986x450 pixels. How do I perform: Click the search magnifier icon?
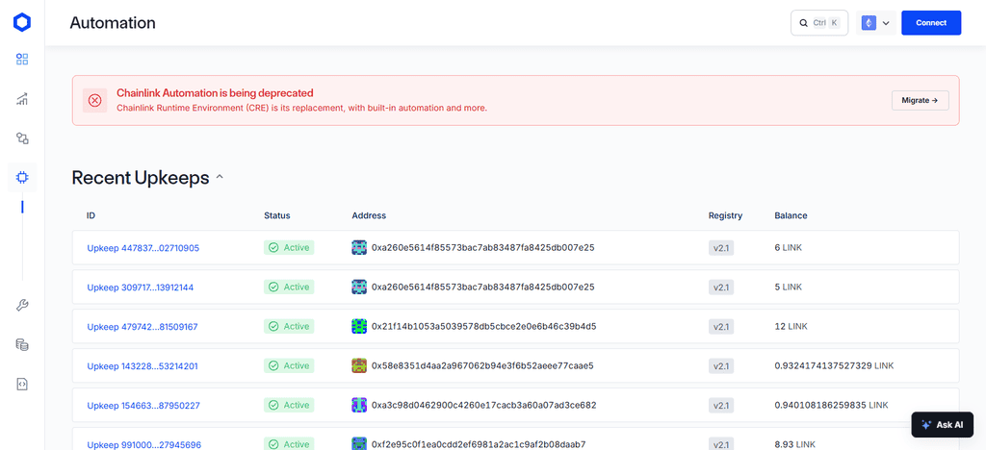click(x=803, y=22)
